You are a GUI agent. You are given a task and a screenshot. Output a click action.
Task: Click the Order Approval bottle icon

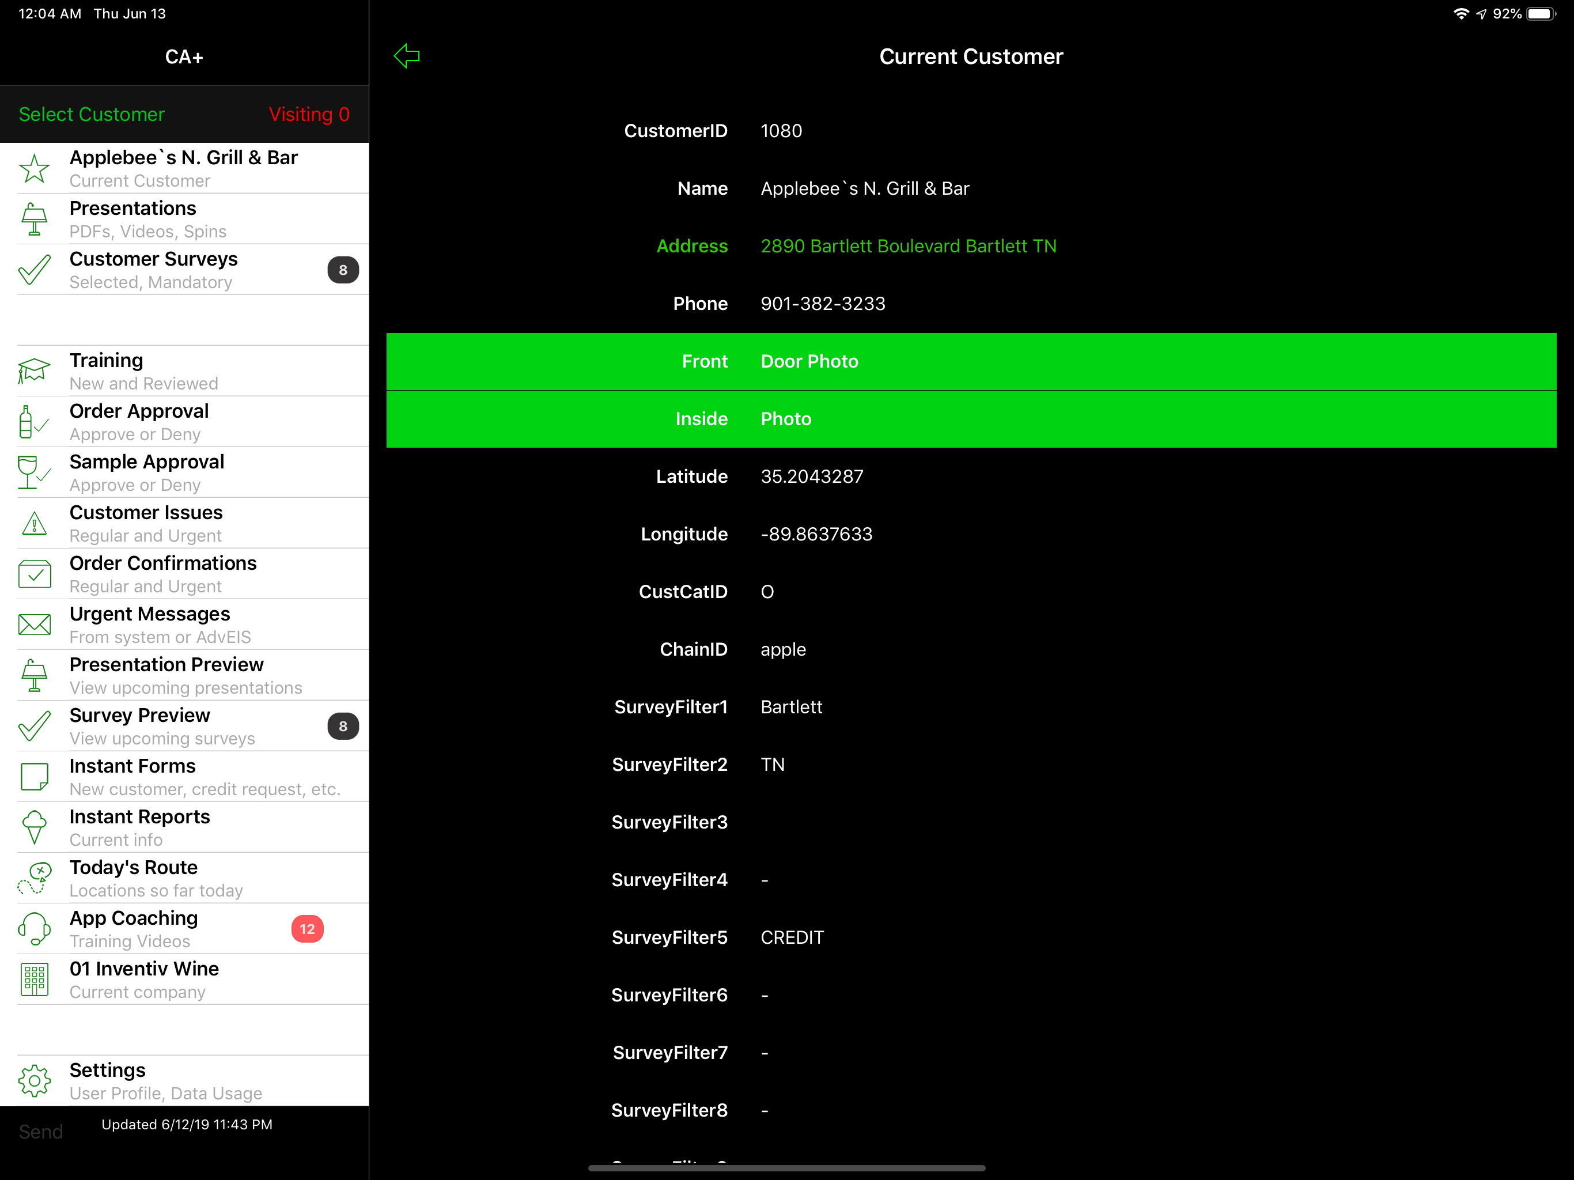pos(33,422)
